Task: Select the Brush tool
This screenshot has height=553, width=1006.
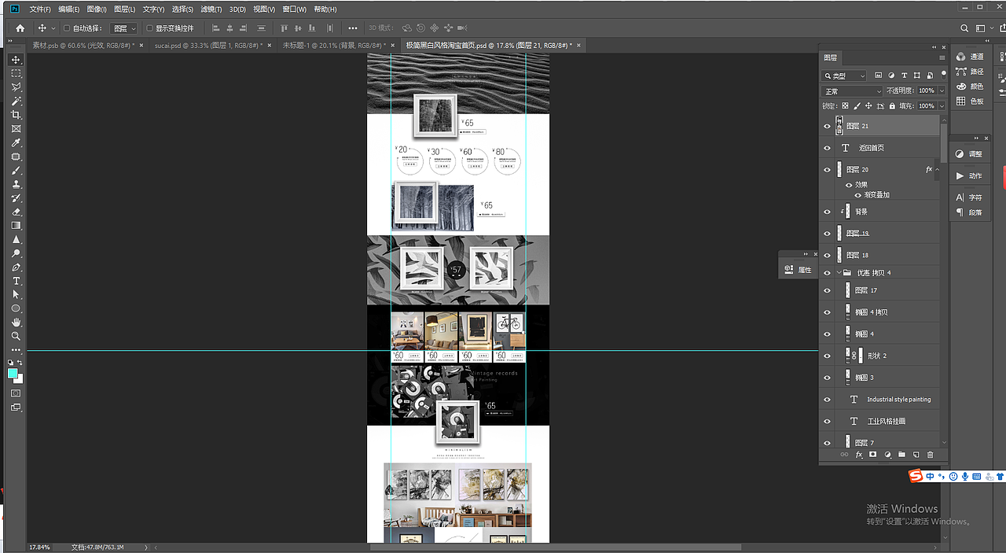Action: [x=16, y=171]
